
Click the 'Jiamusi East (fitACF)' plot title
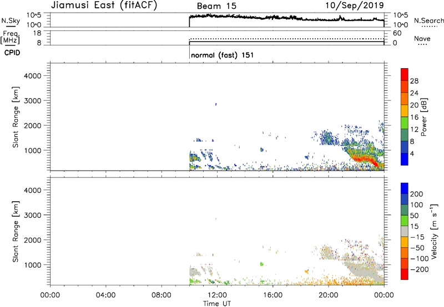[x=104, y=5]
